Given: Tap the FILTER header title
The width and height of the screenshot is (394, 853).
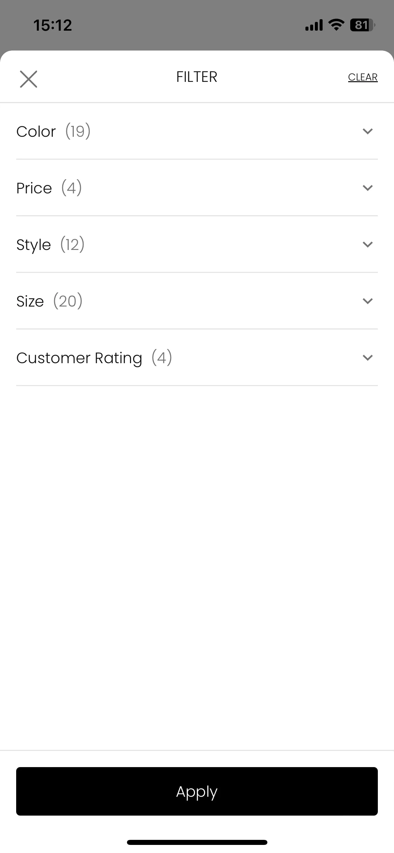Looking at the screenshot, I should click(x=197, y=77).
